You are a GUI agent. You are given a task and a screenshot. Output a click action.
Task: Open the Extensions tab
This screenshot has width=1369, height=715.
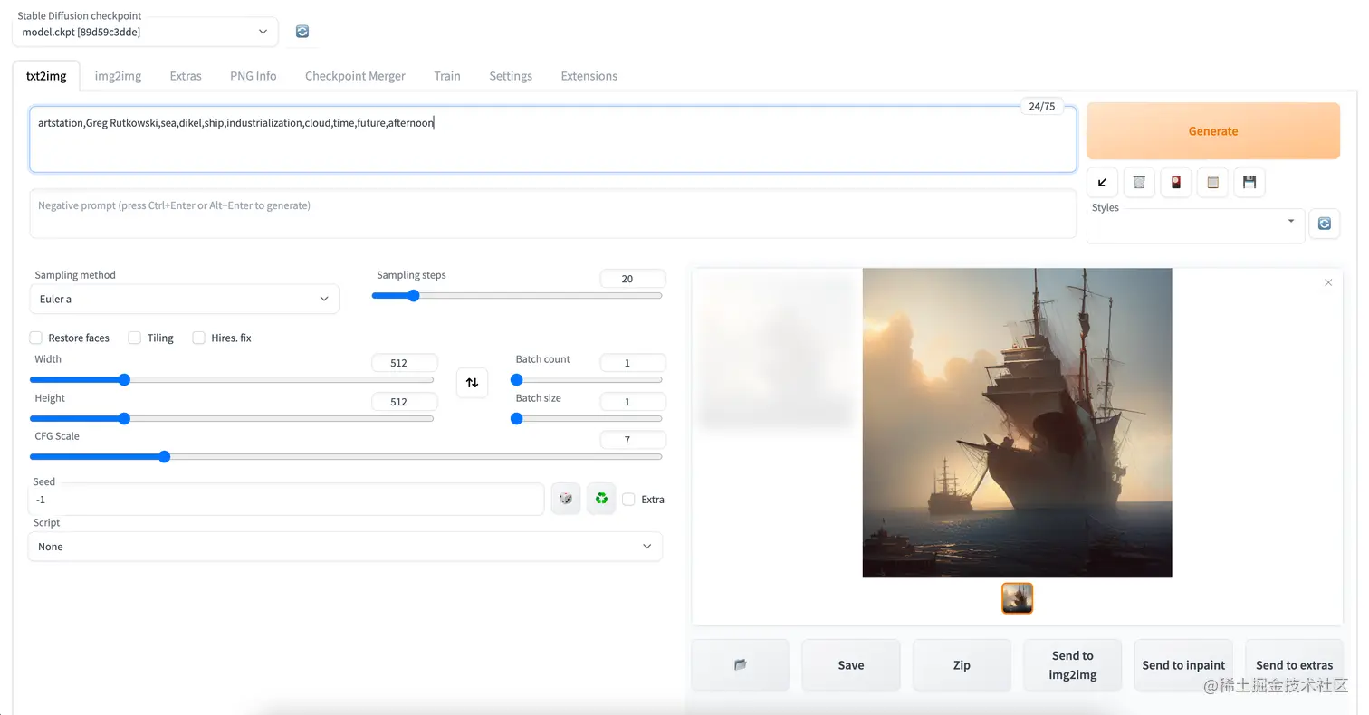click(589, 76)
